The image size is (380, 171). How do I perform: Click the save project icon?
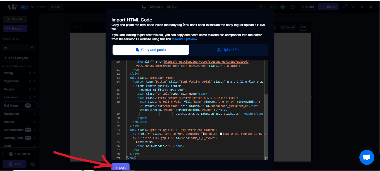pos(344,6)
